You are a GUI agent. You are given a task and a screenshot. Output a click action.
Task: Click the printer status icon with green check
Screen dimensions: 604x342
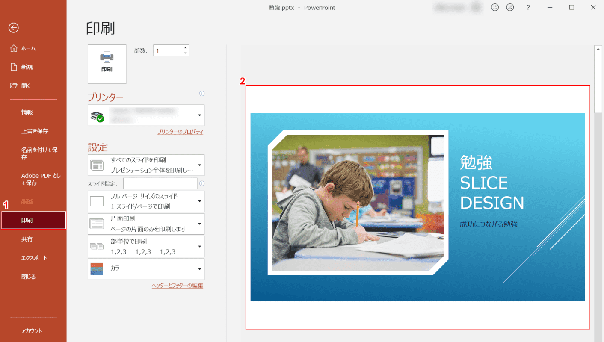[97, 116]
